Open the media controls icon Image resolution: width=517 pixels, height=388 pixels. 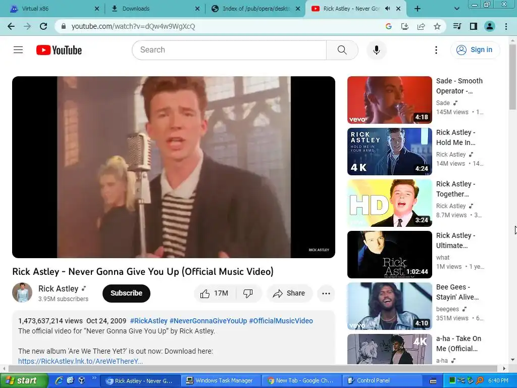pyautogui.click(x=457, y=26)
